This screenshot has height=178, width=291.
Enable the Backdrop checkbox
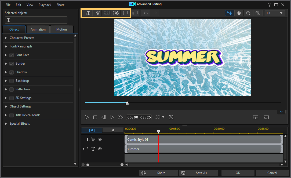(x=11, y=81)
